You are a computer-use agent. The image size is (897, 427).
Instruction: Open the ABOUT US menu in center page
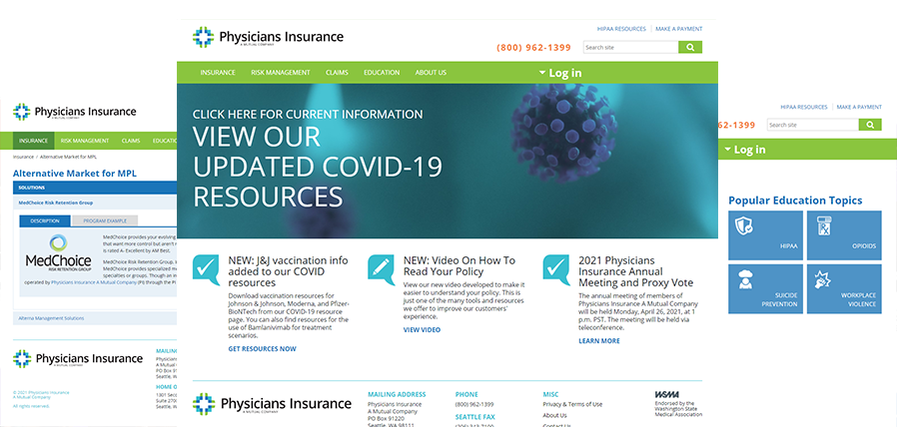pos(431,73)
